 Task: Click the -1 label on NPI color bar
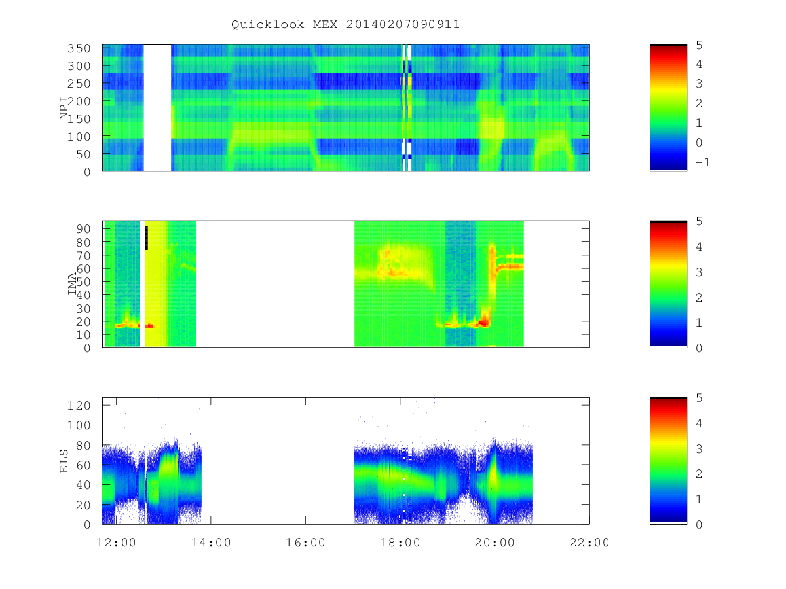(703, 162)
